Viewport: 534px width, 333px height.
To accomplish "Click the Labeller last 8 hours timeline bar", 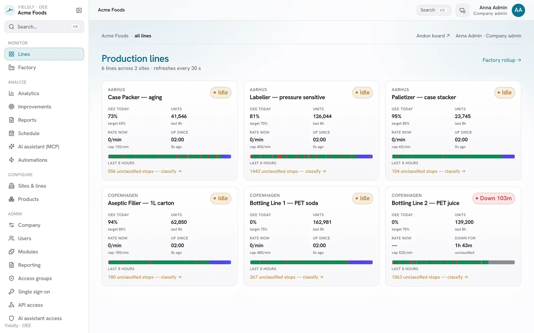I will 311,157.
